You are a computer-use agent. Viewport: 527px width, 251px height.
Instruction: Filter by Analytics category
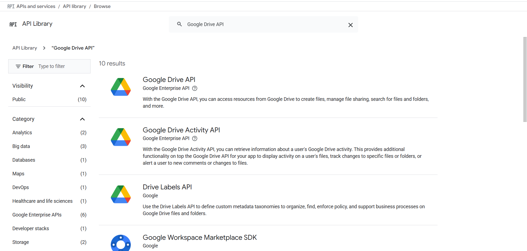[49, 133]
